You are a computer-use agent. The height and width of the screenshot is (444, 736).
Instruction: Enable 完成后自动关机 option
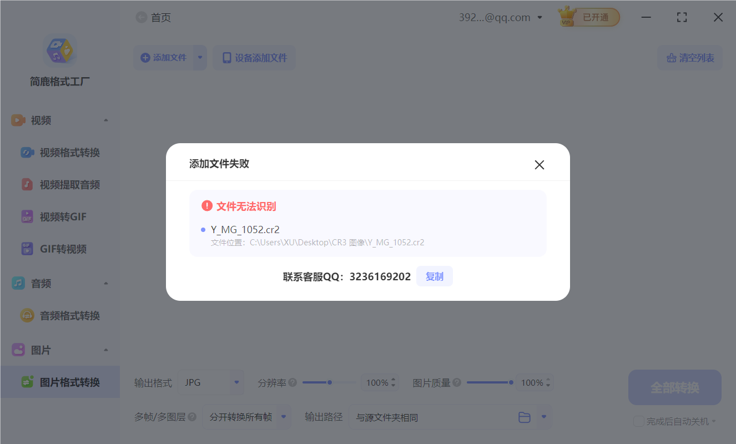(638, 421)
